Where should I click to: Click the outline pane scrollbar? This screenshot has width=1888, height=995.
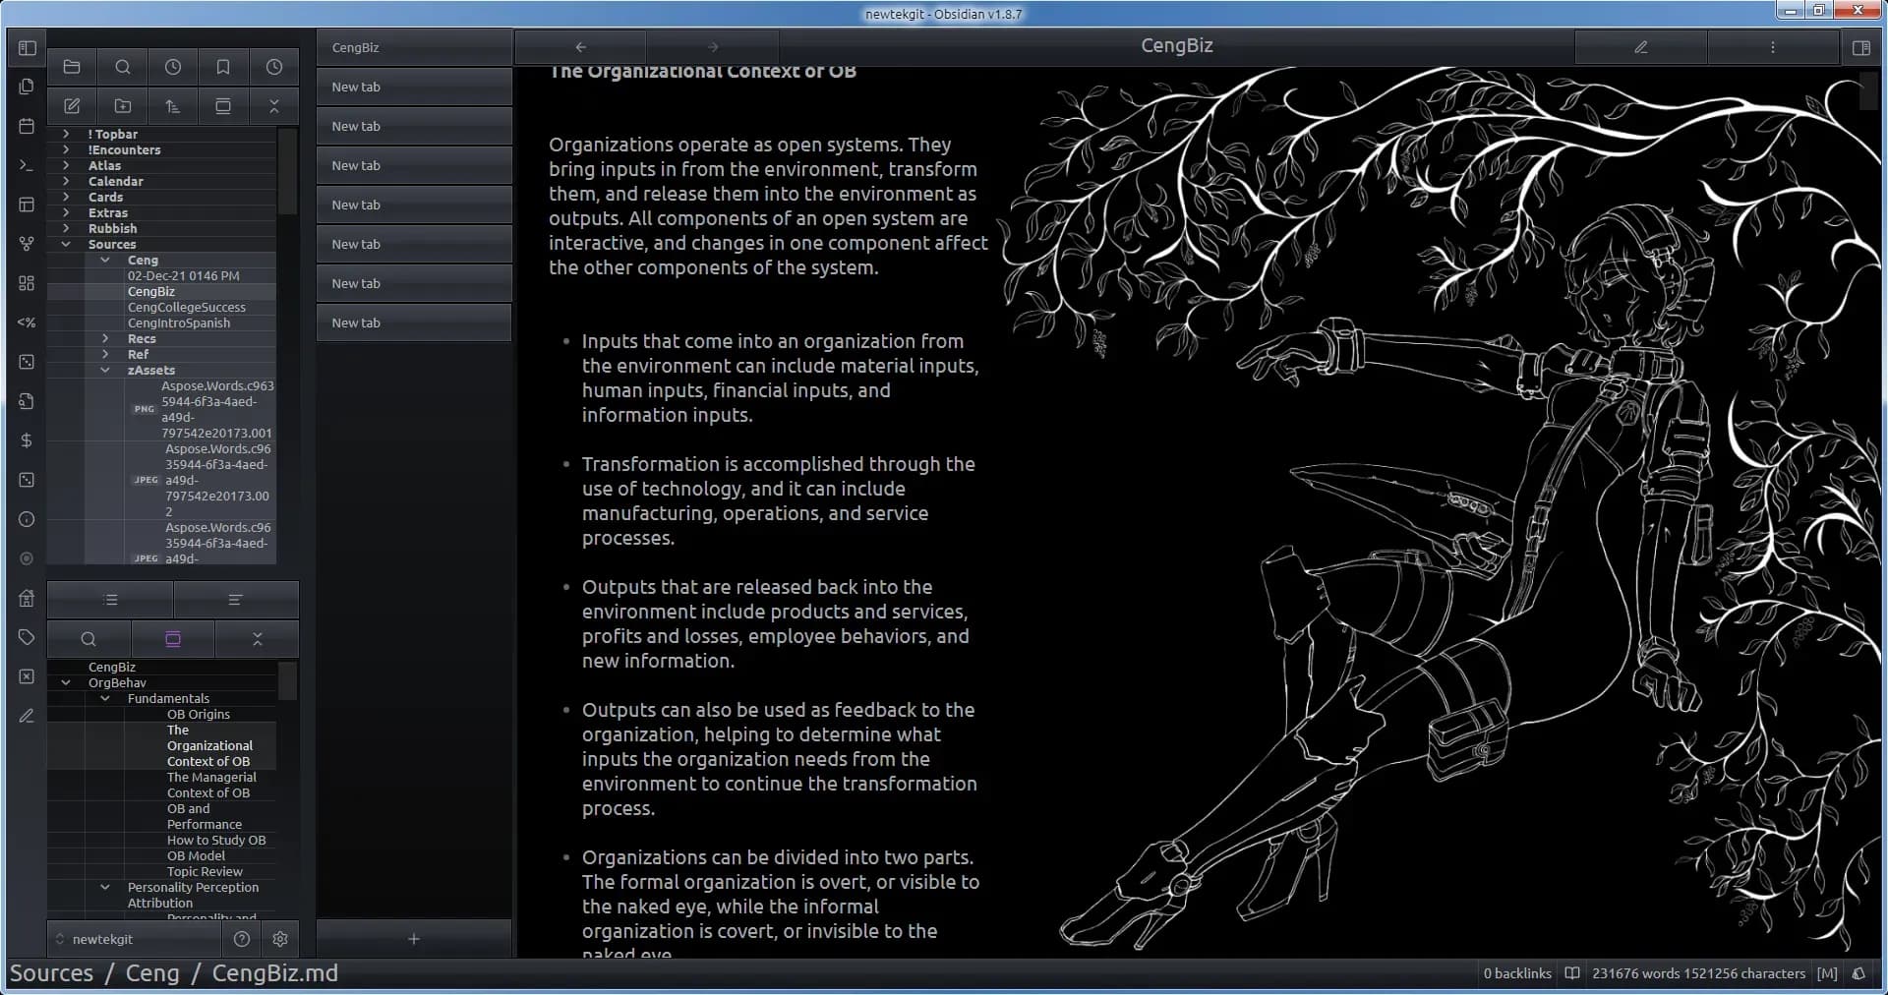tap(288, 680)
